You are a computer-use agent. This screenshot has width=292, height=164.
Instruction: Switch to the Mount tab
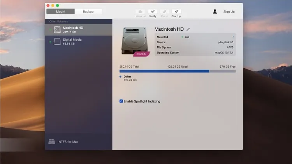(x=60, y=12)
